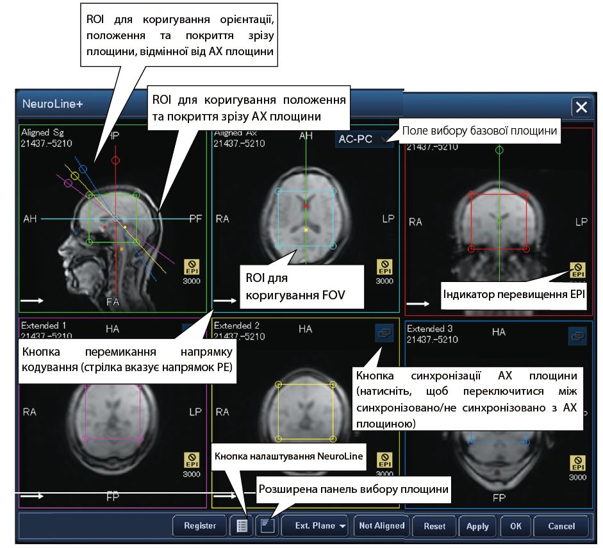Viewport: 603px width, 548px height.
Task: Toggle AX plane sync in Extended 2
Action: (x=384, y=333)
